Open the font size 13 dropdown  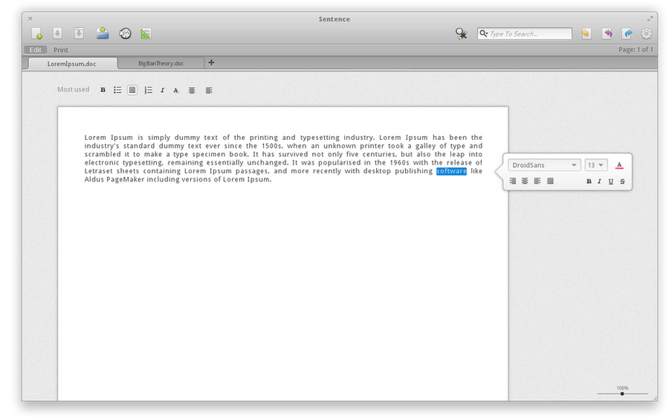tap(595, 165)
